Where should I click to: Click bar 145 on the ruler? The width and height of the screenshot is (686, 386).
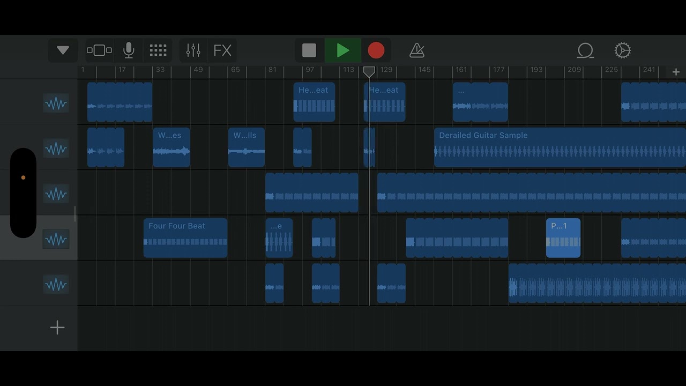coord(424,70)
